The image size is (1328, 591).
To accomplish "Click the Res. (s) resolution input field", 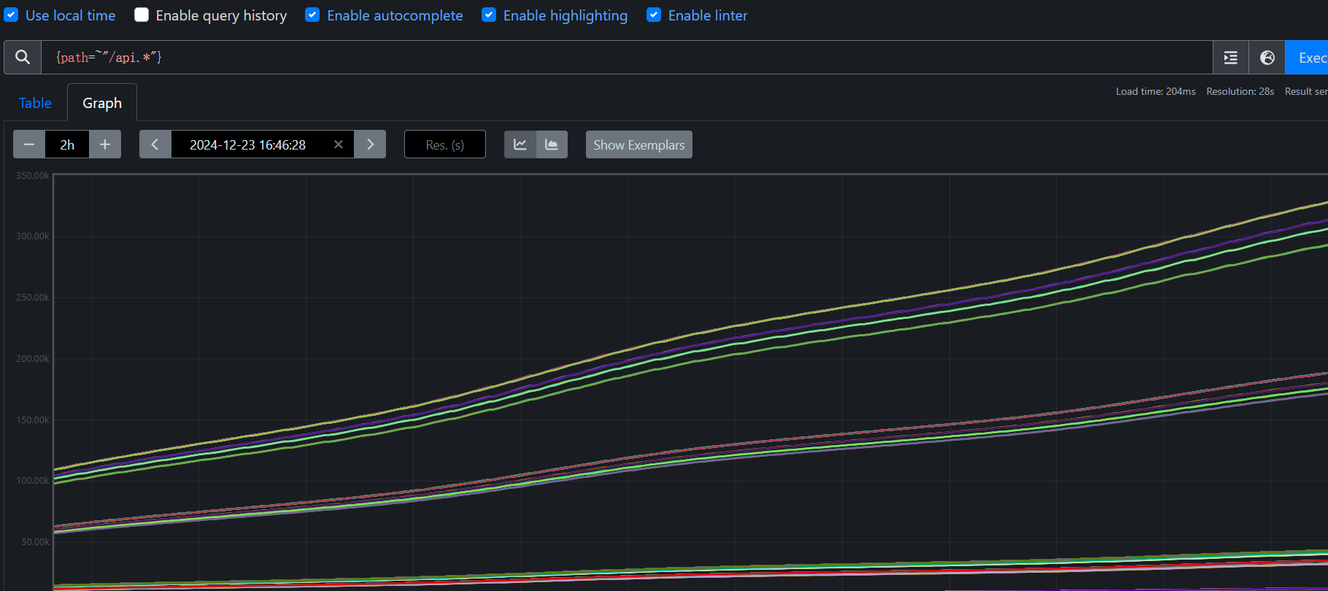I will (444, 144).
